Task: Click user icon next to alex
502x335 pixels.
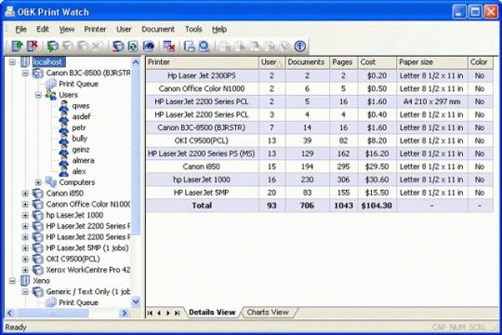Action: click(x=64, y=171)
